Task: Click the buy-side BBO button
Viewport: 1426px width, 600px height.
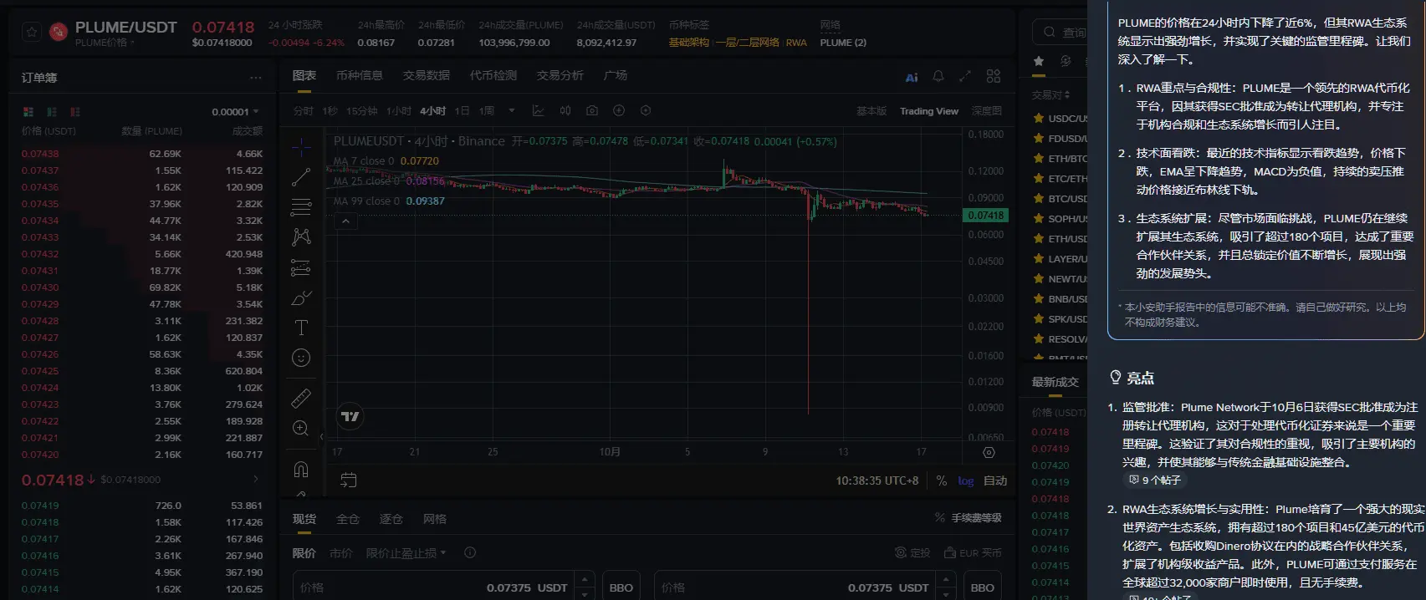Action: pyautogui.click(x=621, y=587)
